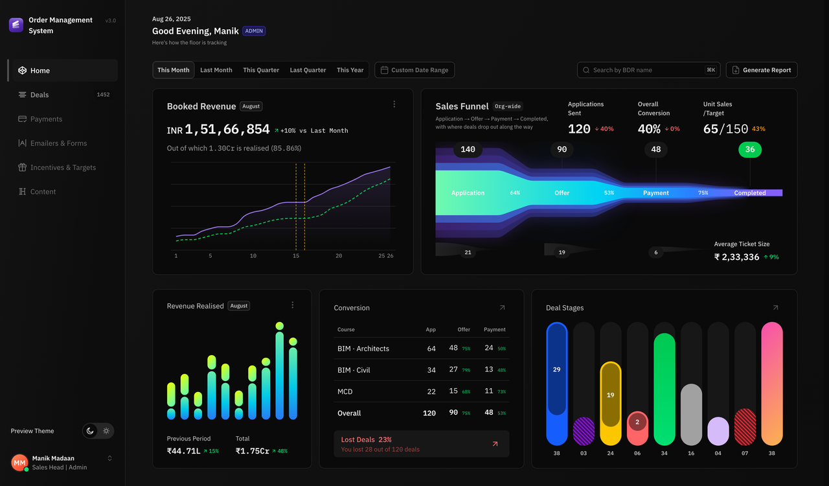Open Incentives & Targets gift icon
Viewport: 829px width, 486px height.
(x=22, y=167)
